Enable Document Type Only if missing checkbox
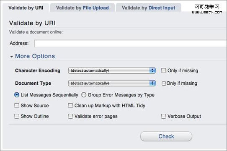This screenshot has height=151, width=227. click(164, 83)
